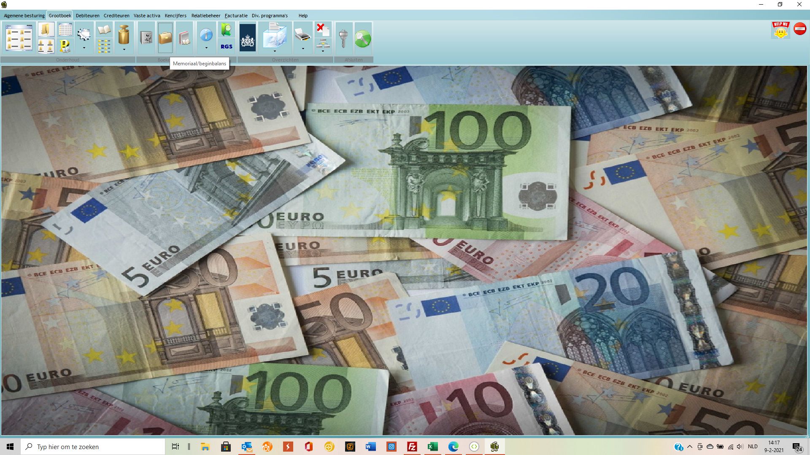Viewport: 810px width, 455px height.
Task: Open FileZilla from the taskbar
Action: pyautogui.click(x=412, y=447)
